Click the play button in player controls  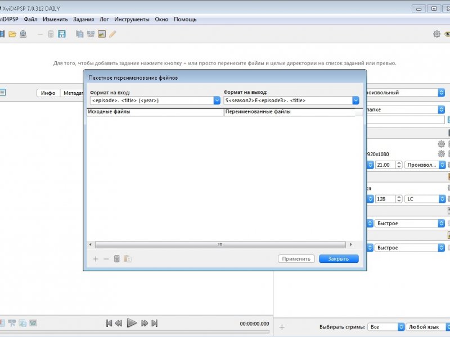tap(132, 323)
